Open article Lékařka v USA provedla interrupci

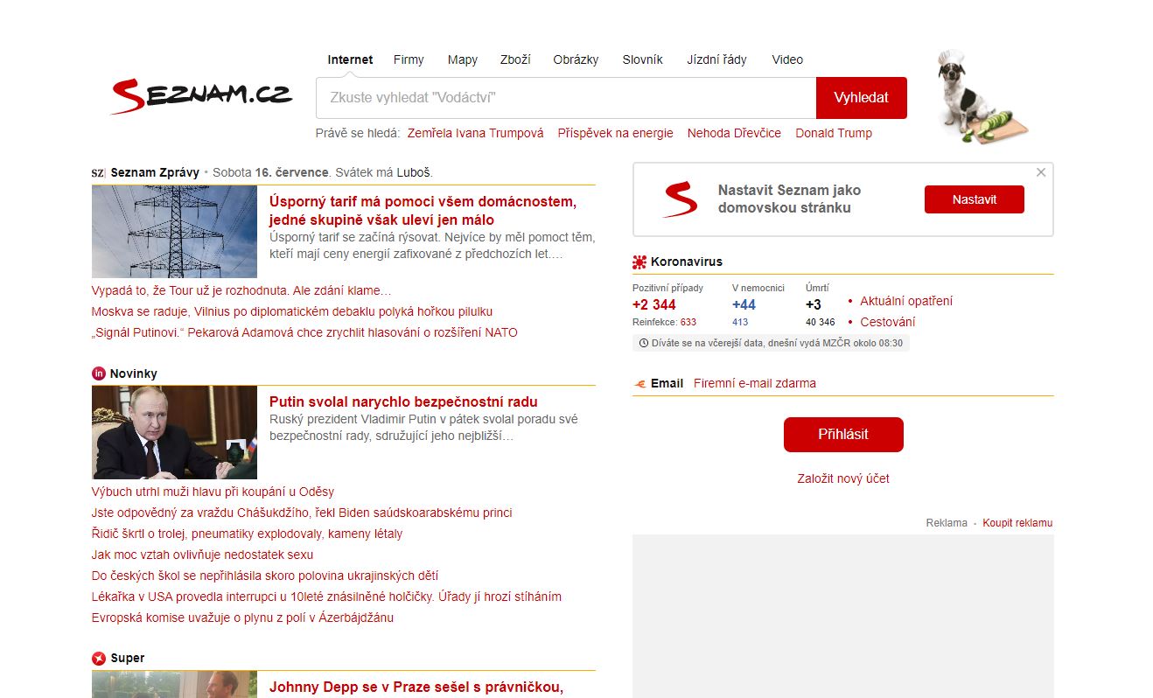[326, 597]
